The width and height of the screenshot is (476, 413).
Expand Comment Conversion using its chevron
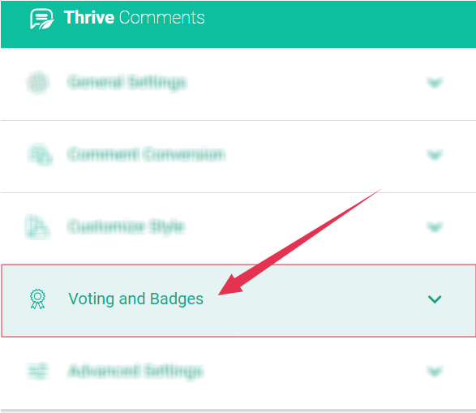(x=435, y=155)
